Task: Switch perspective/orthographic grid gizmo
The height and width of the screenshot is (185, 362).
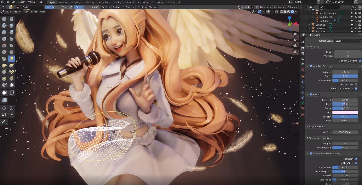Action: click(295, 51)
